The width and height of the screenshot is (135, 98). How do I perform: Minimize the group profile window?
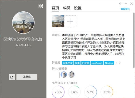point(126,4)
